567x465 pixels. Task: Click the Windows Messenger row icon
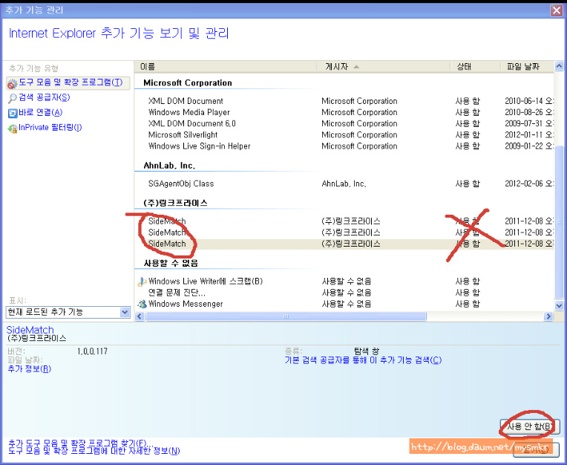(x=142, y=304)
